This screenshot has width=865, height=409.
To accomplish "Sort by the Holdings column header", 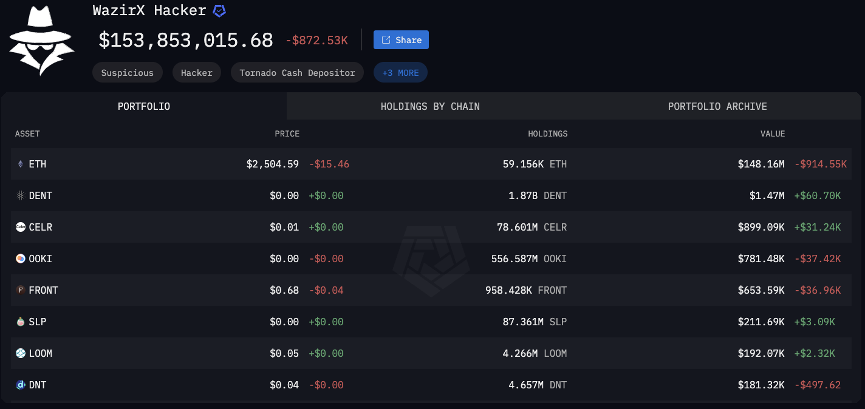I will [x=547, y=134].
